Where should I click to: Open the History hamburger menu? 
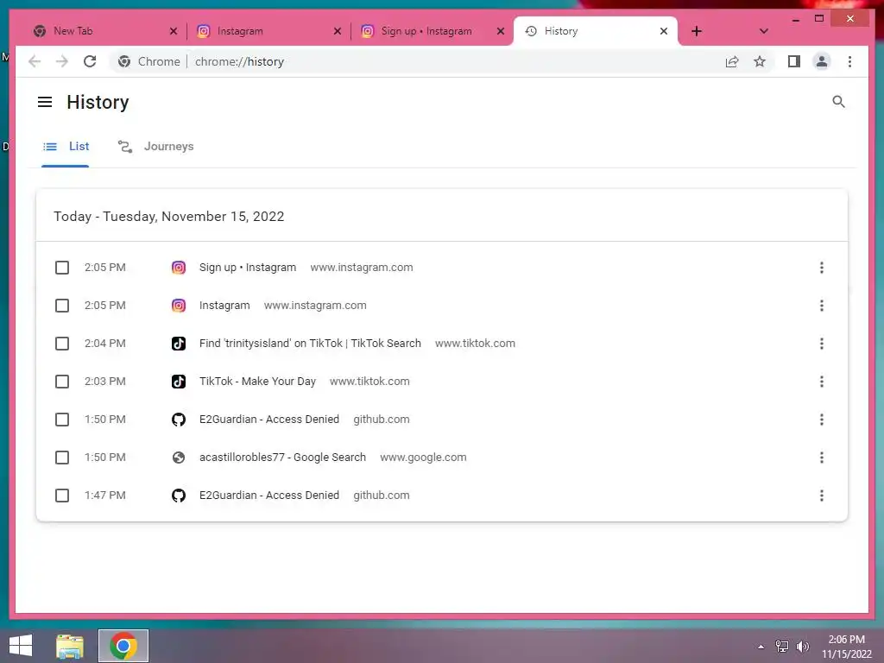coord(45,102)
